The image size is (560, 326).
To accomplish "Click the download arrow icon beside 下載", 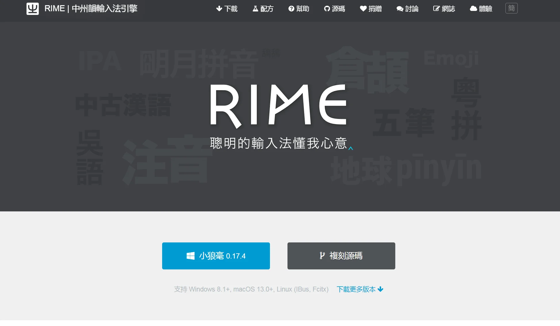I will pyautogui.click(x=219, y=9).
